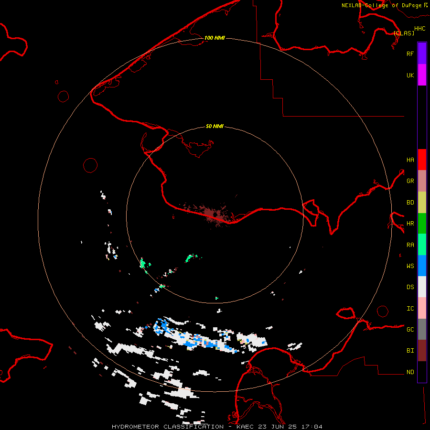Click the WS legend label
430x430 pixels.
[x=410, y=266]
